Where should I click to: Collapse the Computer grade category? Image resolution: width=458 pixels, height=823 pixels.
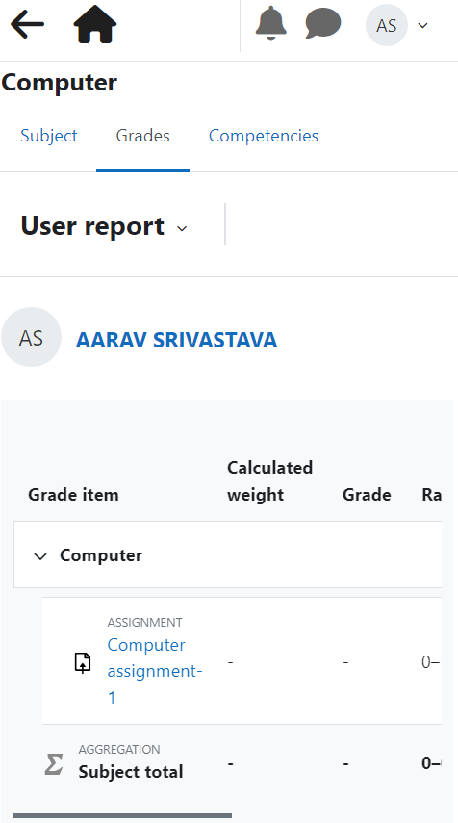[40, 555]
